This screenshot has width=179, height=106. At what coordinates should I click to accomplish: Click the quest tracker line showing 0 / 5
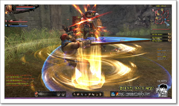coord(162,60)
